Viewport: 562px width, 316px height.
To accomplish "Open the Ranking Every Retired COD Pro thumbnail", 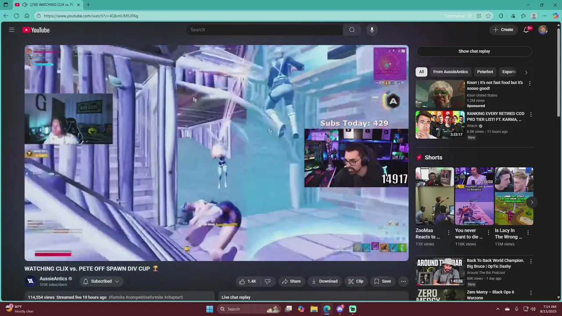I will 440,125.
